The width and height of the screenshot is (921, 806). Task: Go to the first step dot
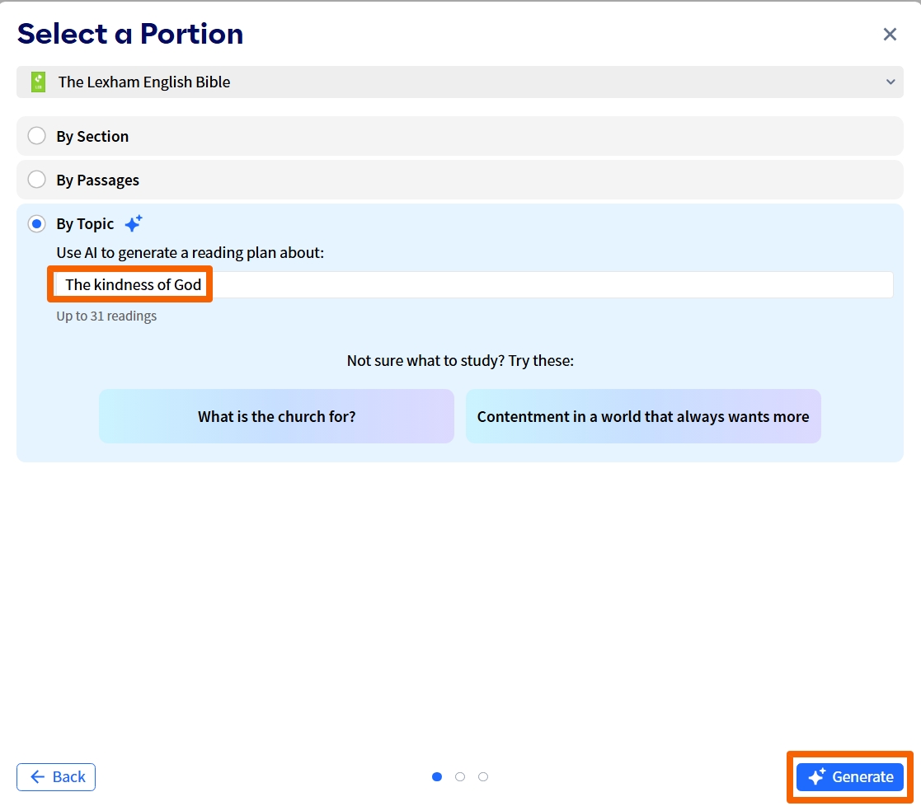[437, 776]
